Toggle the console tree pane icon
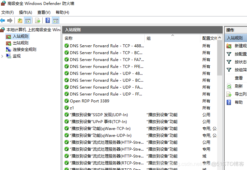Viewport: 247px width, 170px height. pos(28,20)
